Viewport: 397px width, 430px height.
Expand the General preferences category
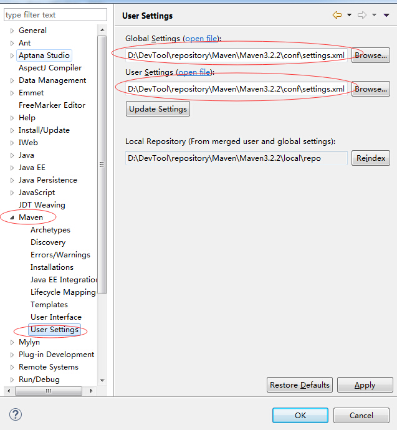click(x=12, y=31)
